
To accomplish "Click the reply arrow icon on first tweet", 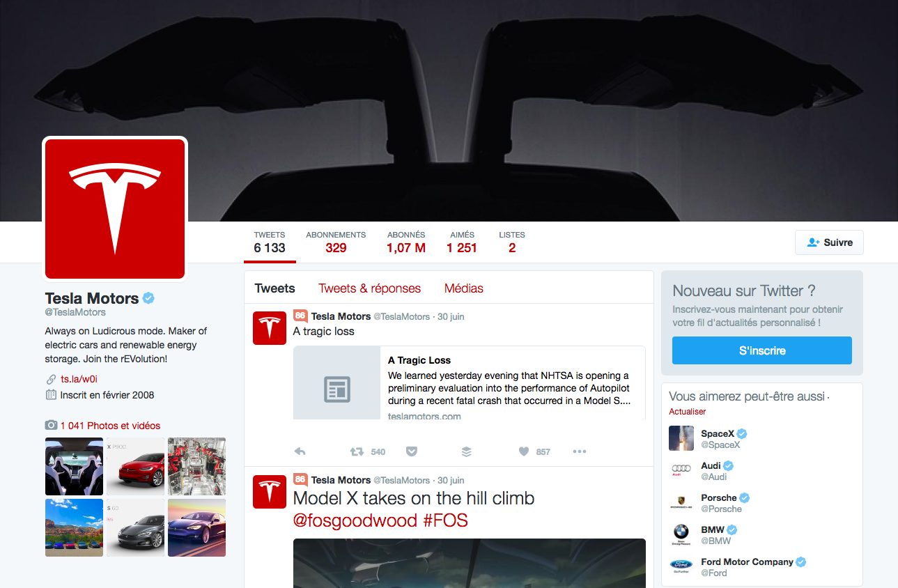I will click(x=300, y=451).
